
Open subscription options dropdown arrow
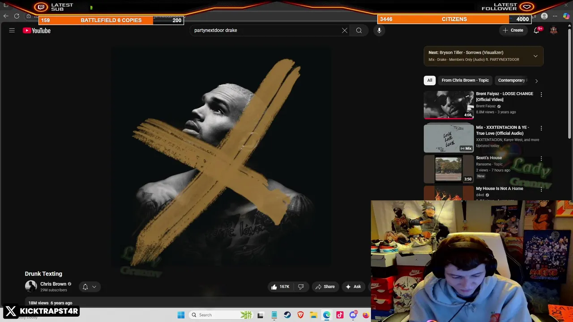(94, 287)
